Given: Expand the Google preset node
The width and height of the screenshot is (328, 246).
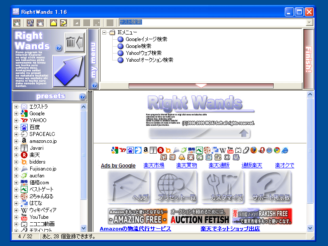Looking at the screenshot, I should point(16,114).
